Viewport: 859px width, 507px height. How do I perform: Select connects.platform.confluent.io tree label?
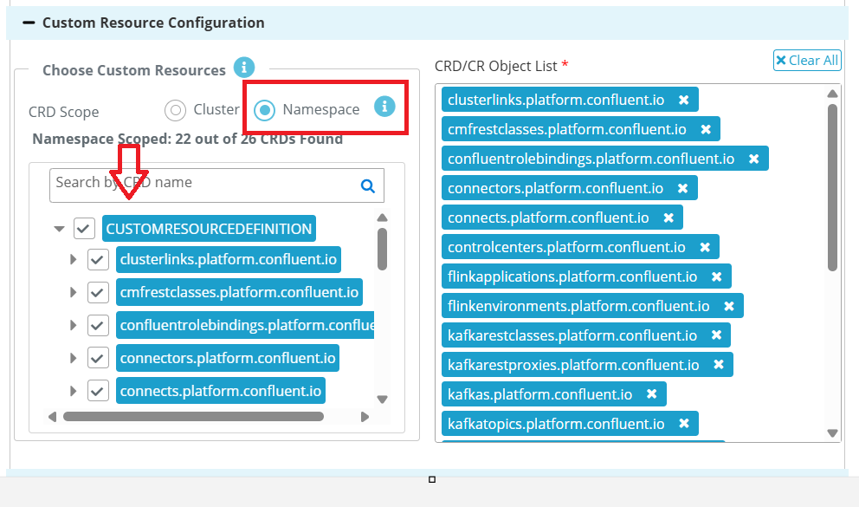[x=221, y=391]
